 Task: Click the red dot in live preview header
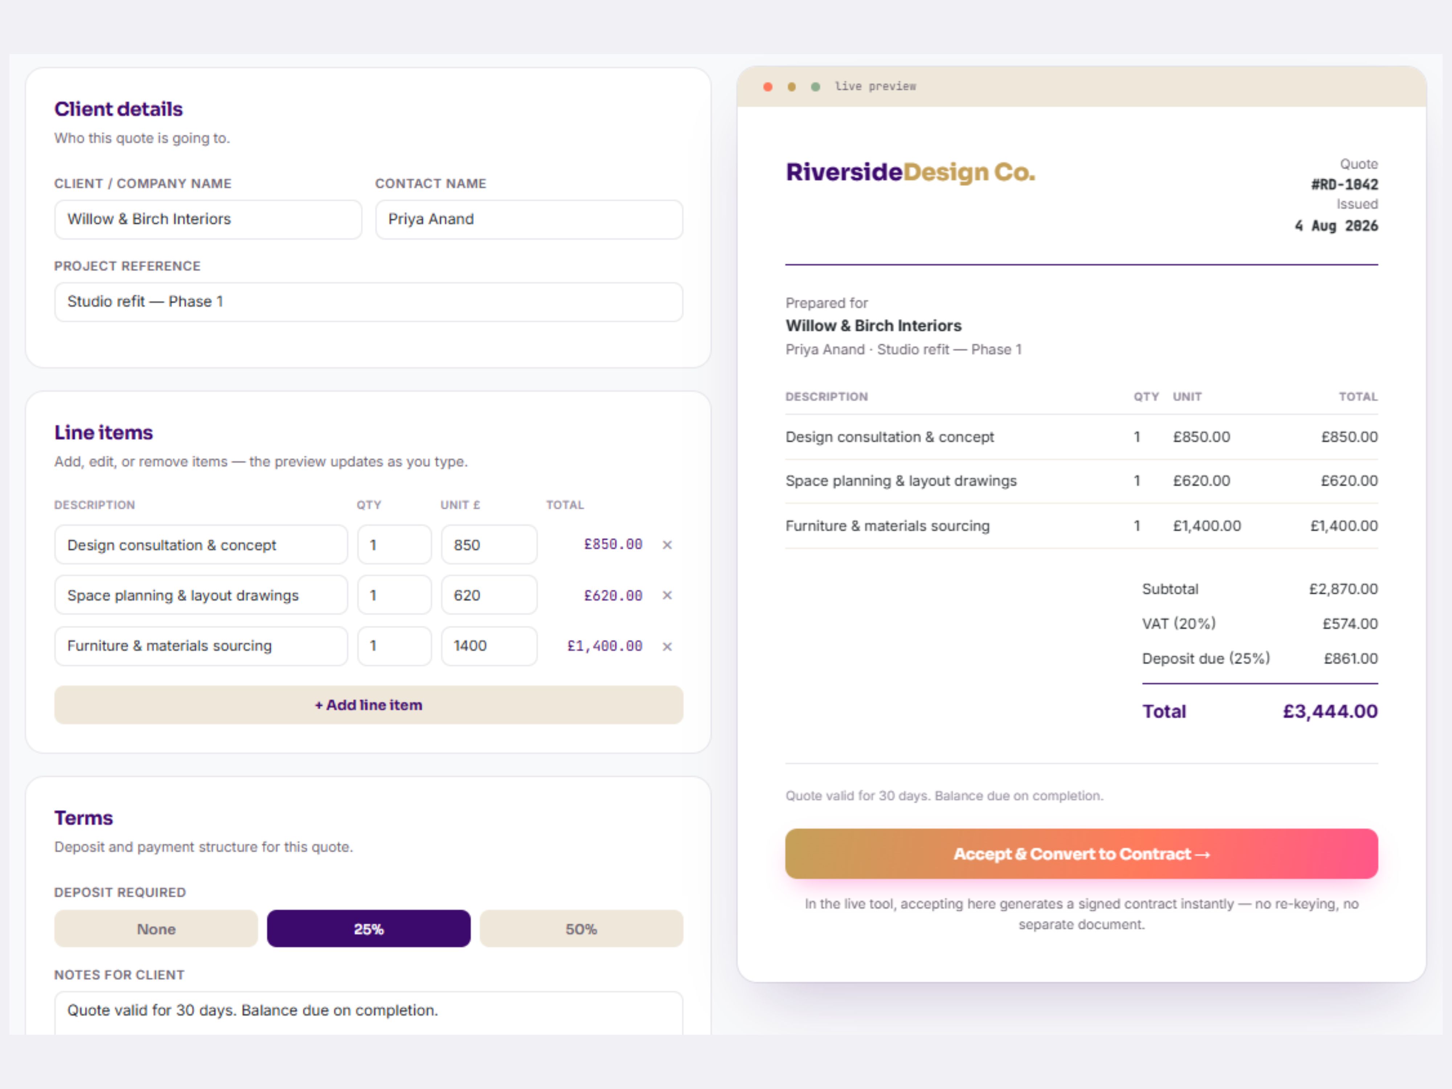coord(768,87)
